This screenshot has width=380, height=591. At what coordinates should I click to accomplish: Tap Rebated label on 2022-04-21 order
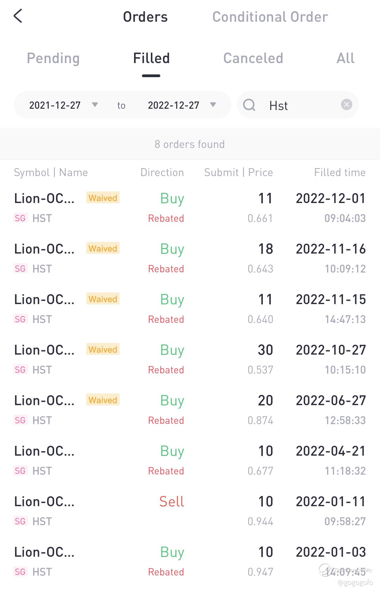point(166,471)
